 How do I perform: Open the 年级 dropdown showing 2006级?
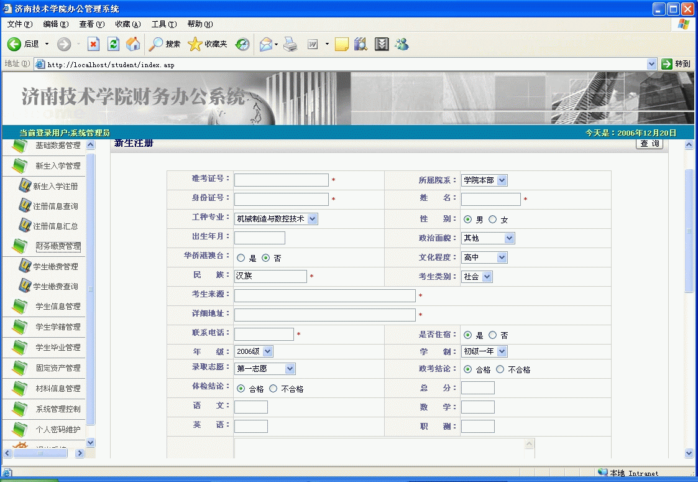click(x=254, y=351)
